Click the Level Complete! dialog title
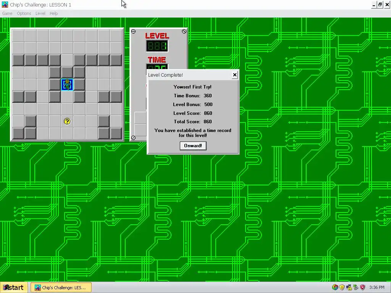 click(165, 75)
